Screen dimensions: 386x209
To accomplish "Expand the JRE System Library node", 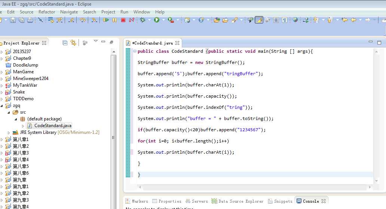I will (9, 133).
